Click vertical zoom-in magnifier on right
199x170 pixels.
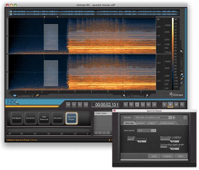[181, 51]
